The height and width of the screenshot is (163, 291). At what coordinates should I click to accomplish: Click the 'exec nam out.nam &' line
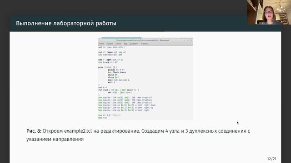coord(119,80)
